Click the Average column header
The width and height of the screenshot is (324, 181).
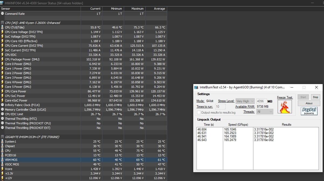(x=156, y=9)
